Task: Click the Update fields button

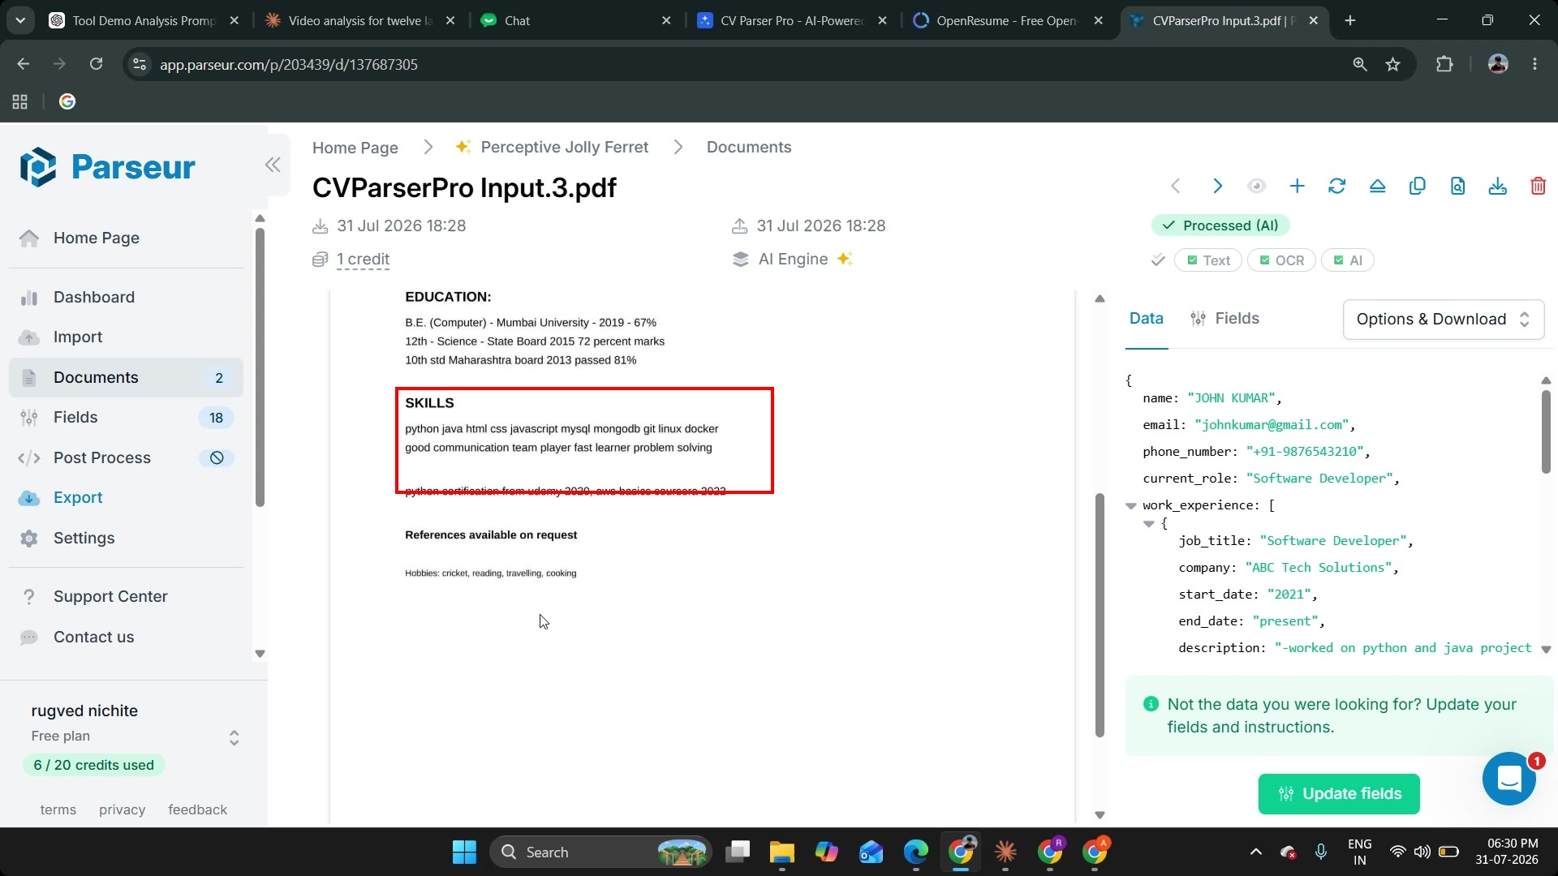Action: pyautogui.click(x=1339, y=794)
